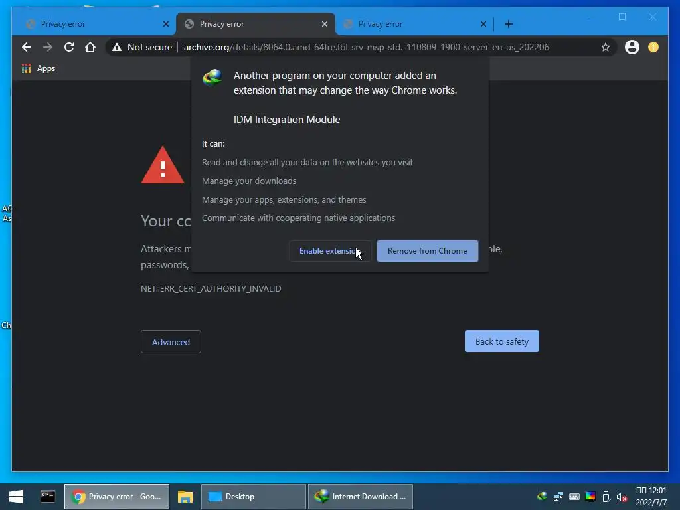Click the muted volume tray icon
The height and width of the screenshot is (510, 680).
622,497
